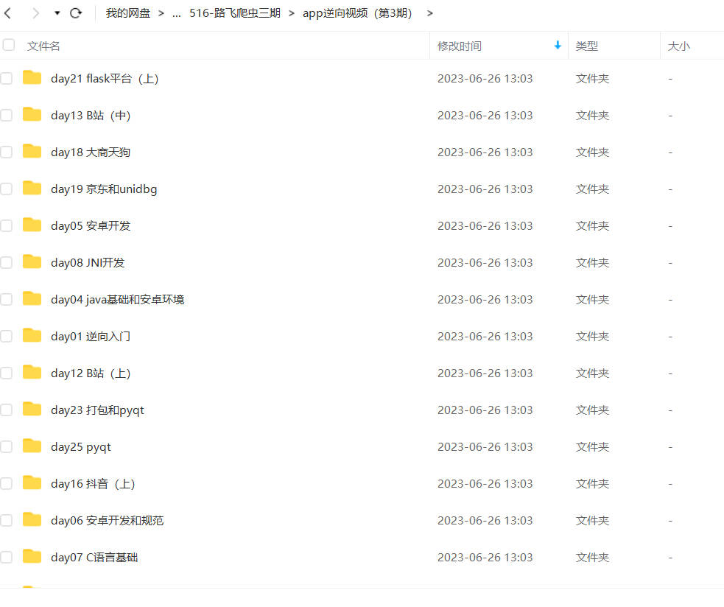Check the box for day05 安卓开发
The height and width of the screenshot is (607, 724).
(x=7, y=225)
